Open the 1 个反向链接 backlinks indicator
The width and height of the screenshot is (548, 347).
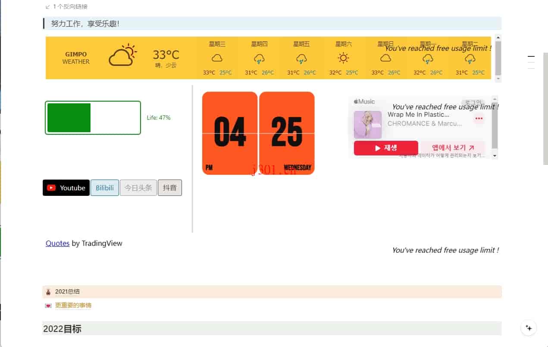pos(66,7)
